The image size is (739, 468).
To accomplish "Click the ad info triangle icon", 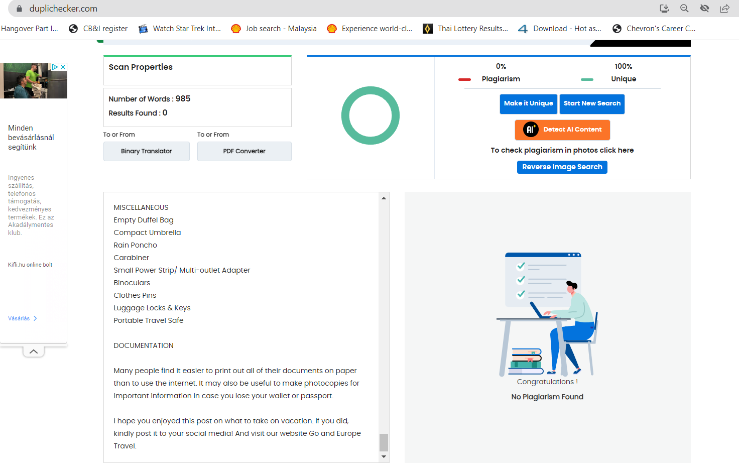I will 55,67.
